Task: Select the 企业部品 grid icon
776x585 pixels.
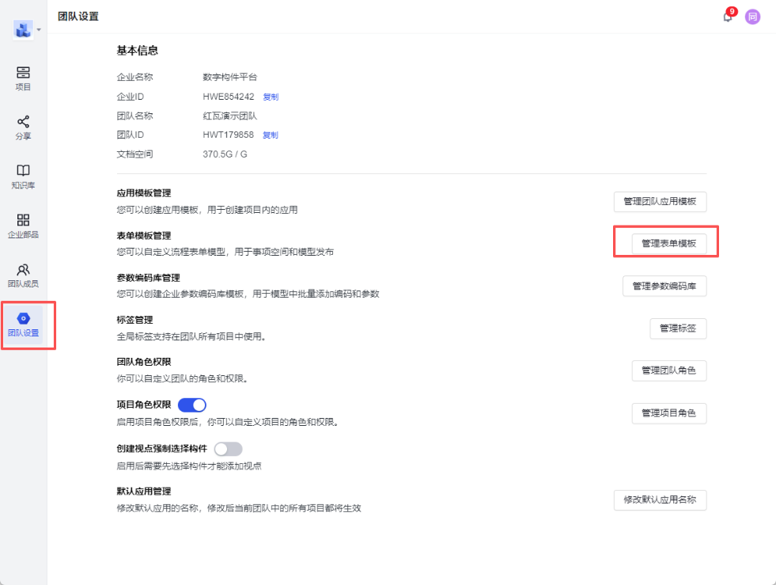Action: [x=24, y=220]
